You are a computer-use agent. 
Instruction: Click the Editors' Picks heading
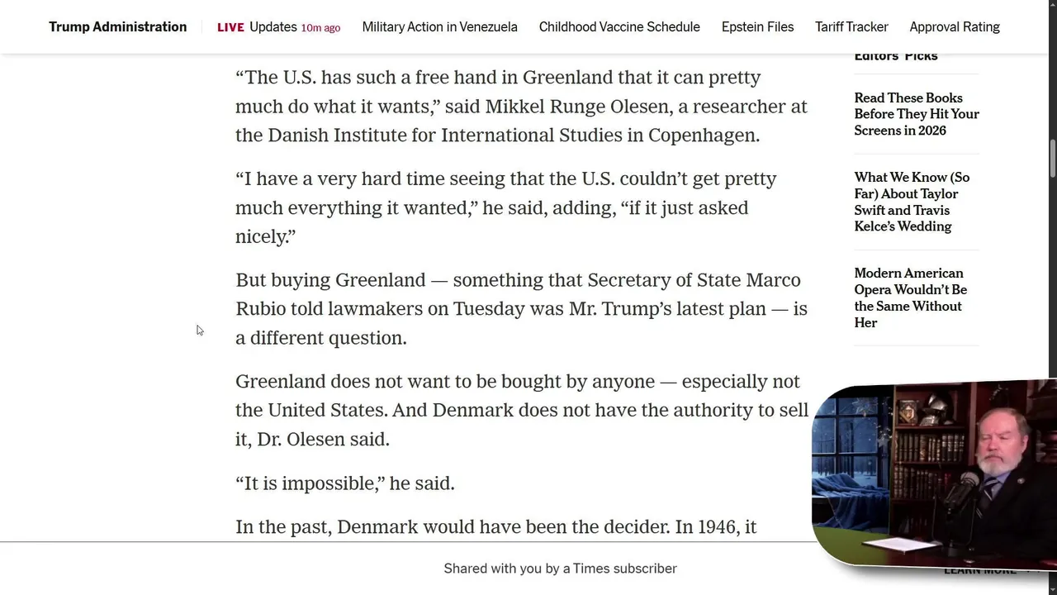[896, 56]
